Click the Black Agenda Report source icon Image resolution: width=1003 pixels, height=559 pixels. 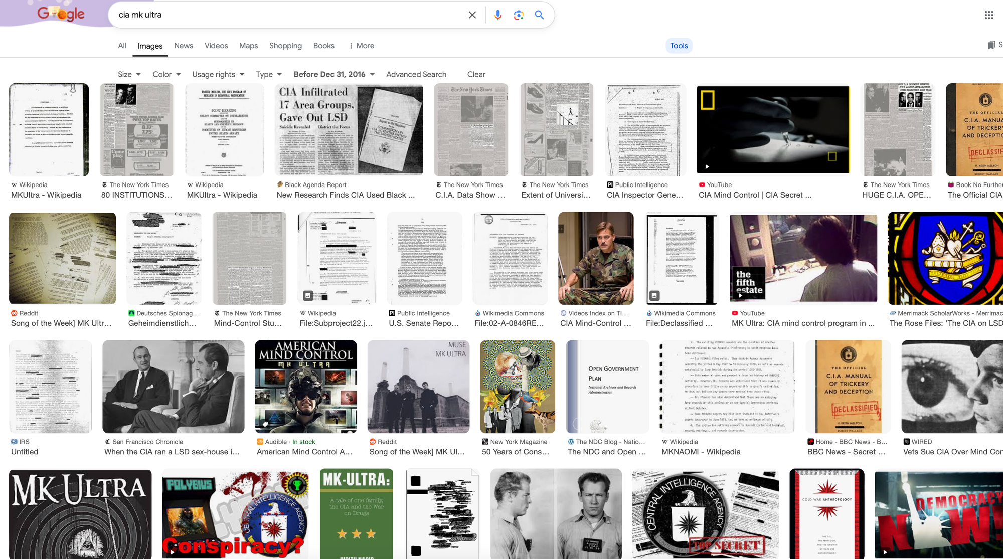click(280, 184)
